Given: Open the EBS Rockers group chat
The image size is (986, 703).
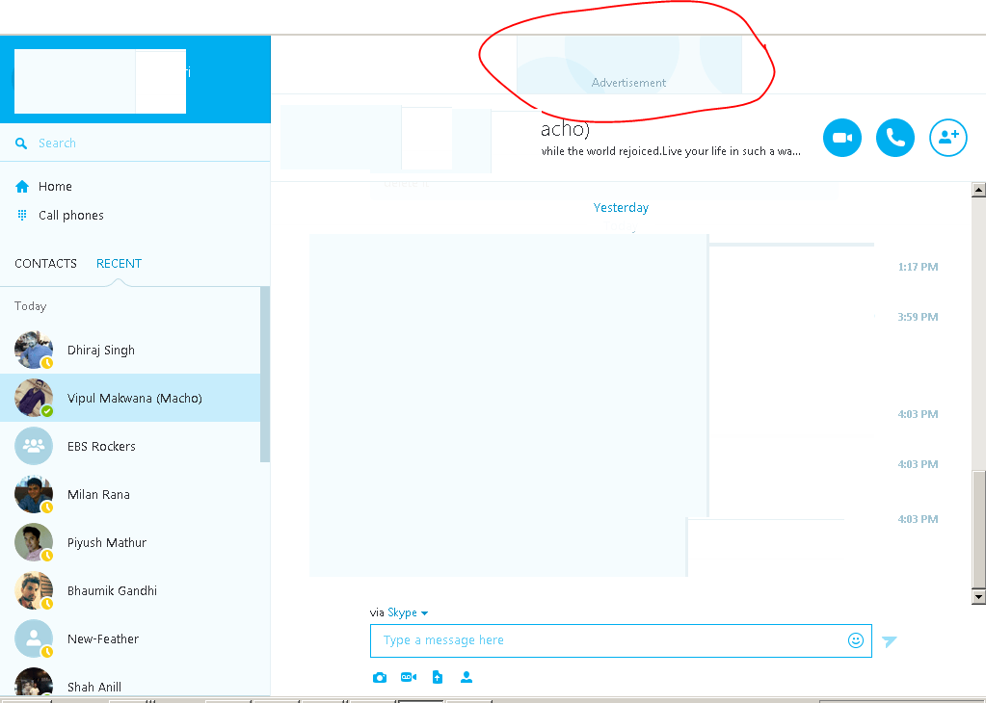Looking at the screenshot, I should coord(130,446).
